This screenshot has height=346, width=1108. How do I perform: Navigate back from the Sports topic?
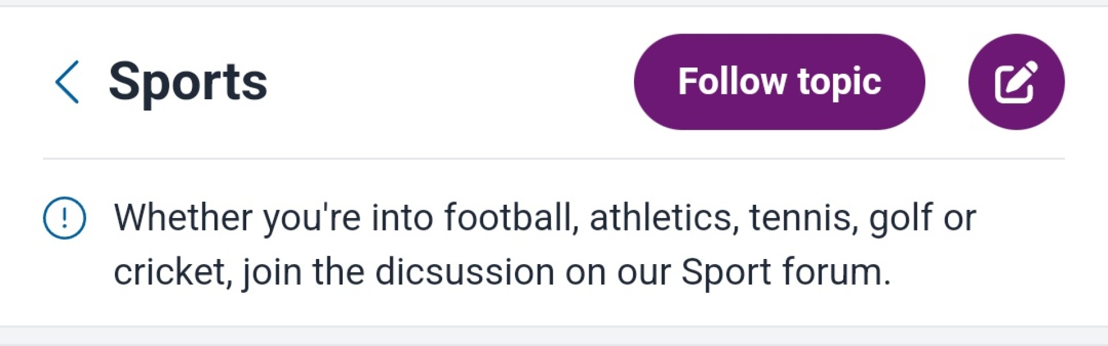pos(67,82)
